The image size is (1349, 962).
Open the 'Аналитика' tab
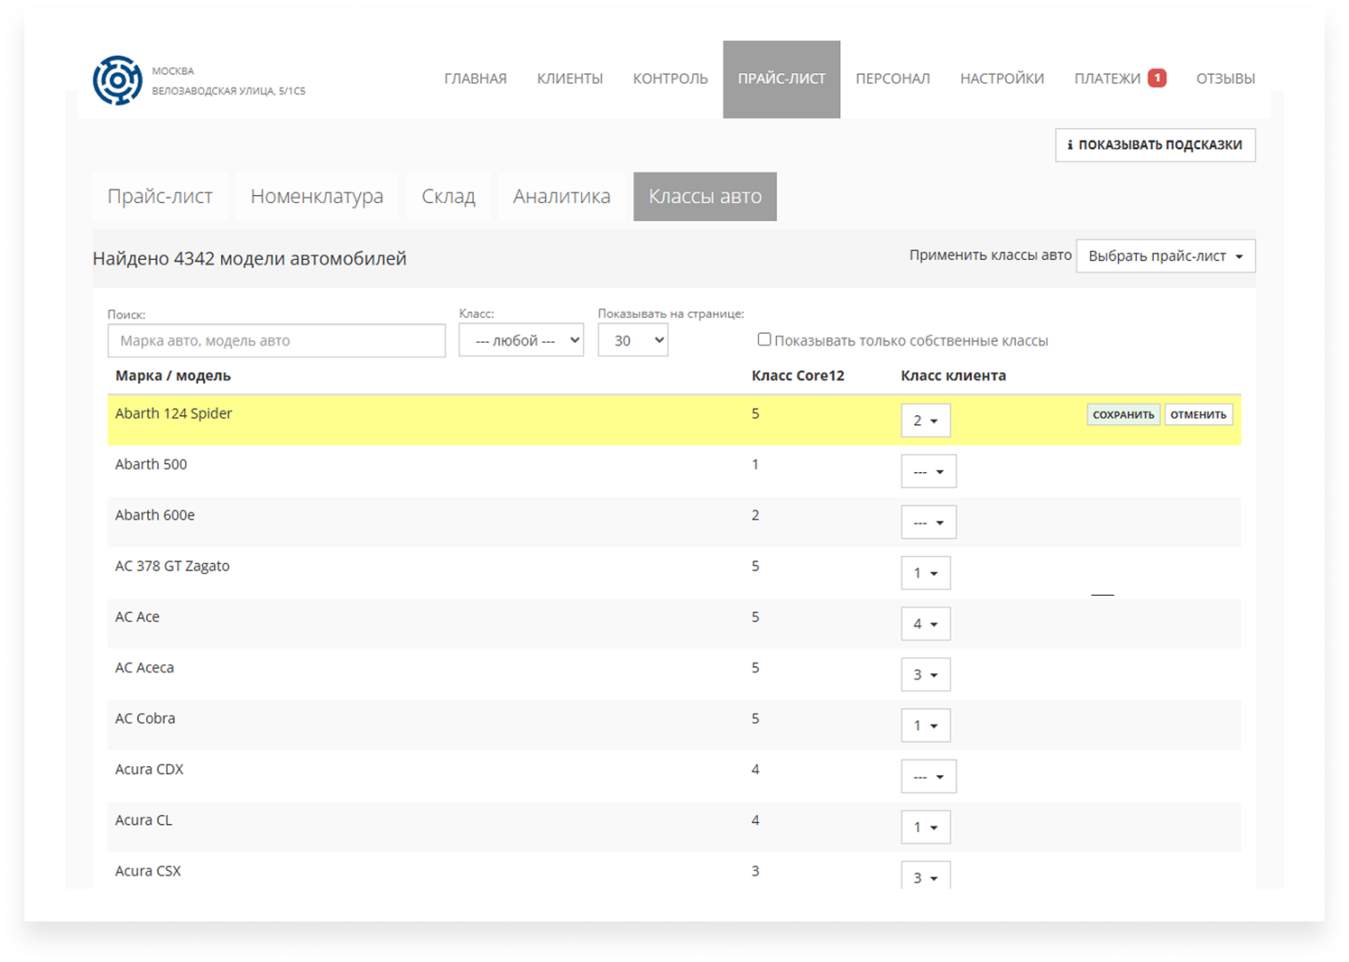pos(561,197)
